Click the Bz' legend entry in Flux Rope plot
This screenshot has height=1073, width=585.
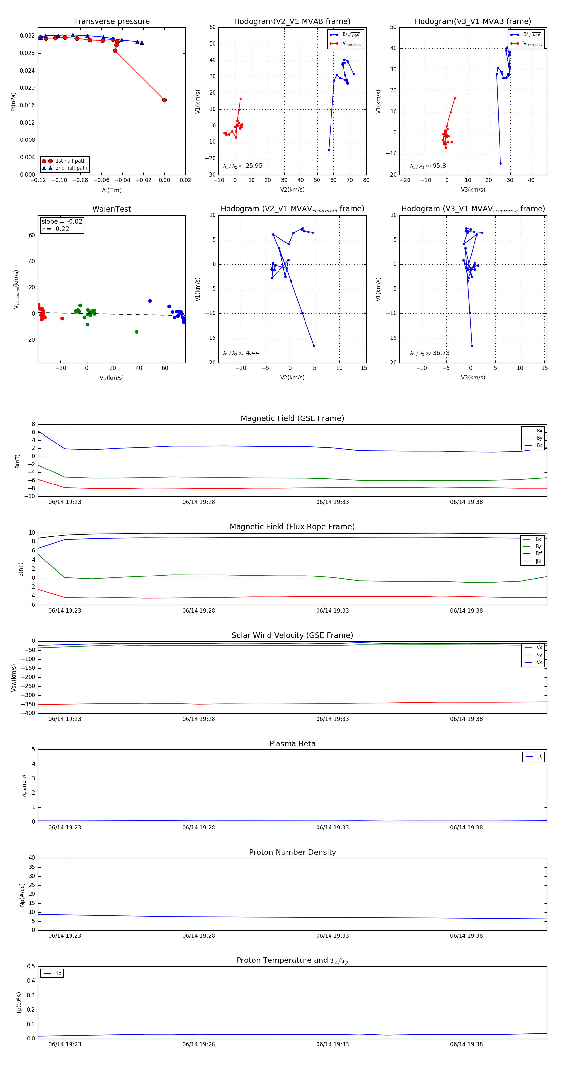[x=533, y=554]
